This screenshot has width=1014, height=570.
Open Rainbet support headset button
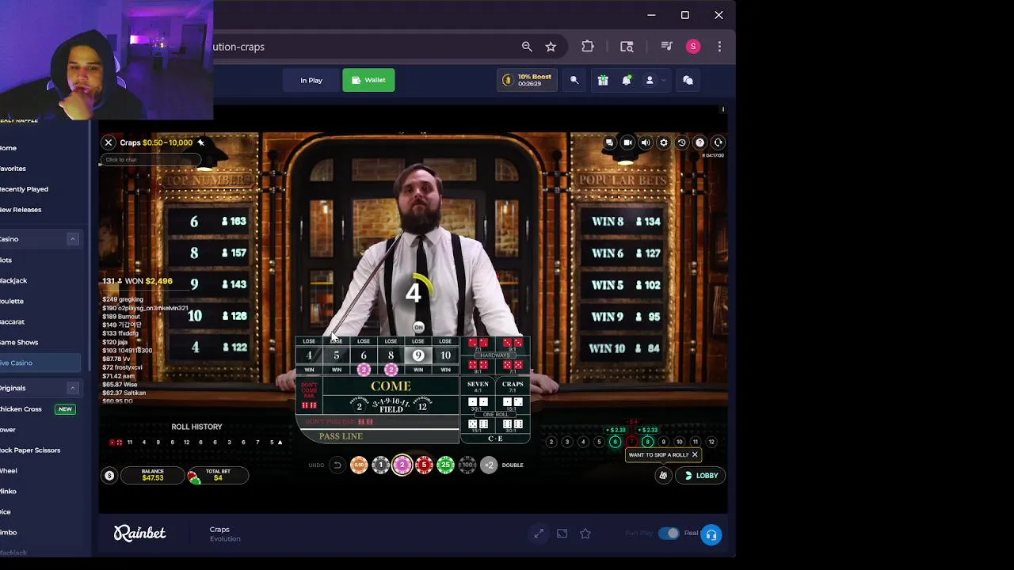711,534
